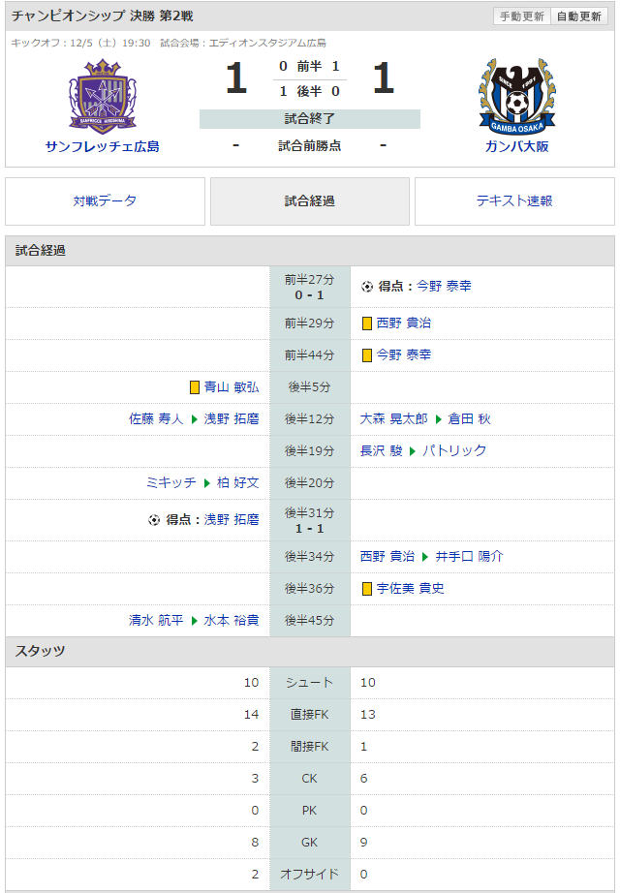620x893 pixels.
Task: Open 佐藤 寿人 player link
Action: coord(156,418)
